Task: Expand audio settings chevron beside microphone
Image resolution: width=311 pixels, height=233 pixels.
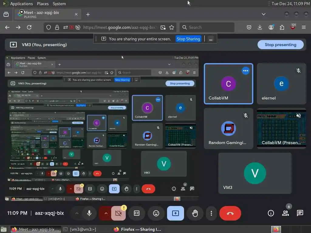Action: tap(77, 213)
